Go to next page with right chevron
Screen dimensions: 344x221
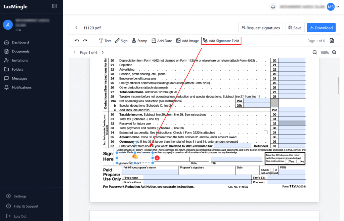tap(102, 52)
